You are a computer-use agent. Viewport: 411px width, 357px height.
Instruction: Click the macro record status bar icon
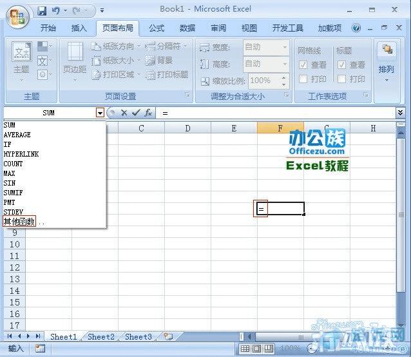40,349
